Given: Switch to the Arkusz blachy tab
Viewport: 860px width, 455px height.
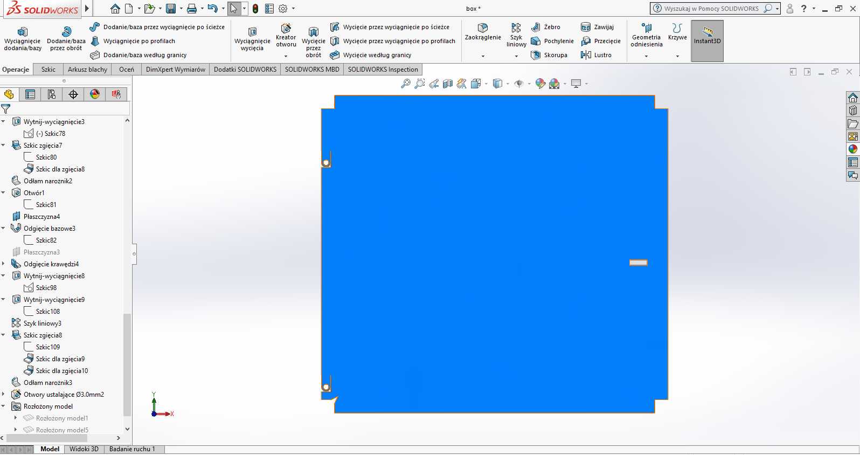Looking at the screenshot, I should pyautogui.click(x=87, y=70).
